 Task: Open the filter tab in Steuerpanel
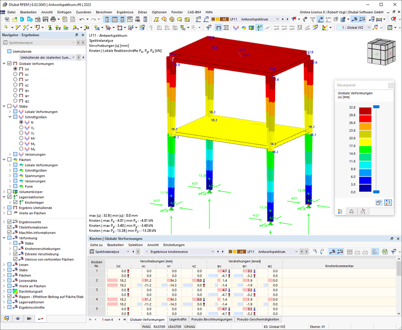point(363,211)
